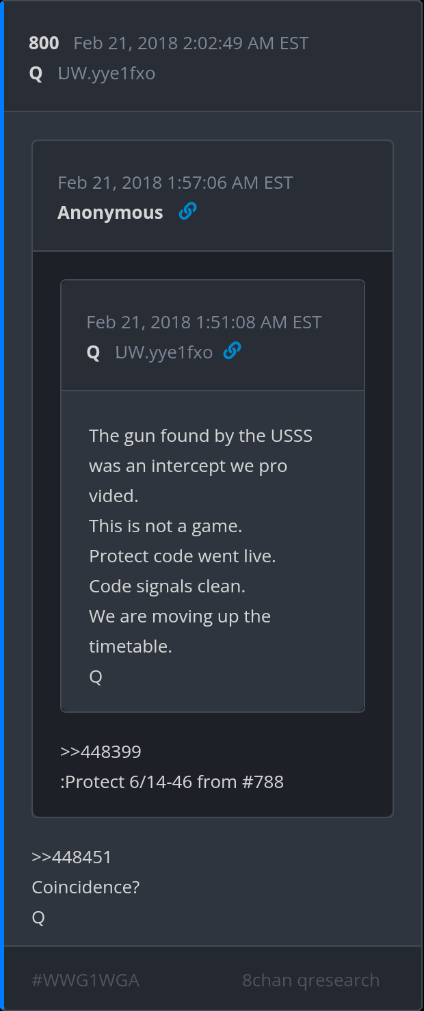Click the 1:51:08 AM EST timestamp
Viewport: 424px width, 1011px height.
[x=204, y=322]
